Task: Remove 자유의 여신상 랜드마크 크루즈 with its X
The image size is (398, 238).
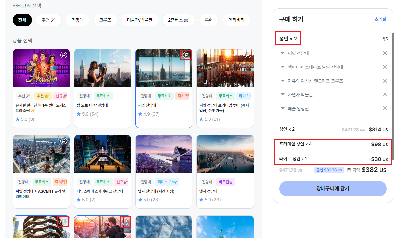Action: (385, 81)
